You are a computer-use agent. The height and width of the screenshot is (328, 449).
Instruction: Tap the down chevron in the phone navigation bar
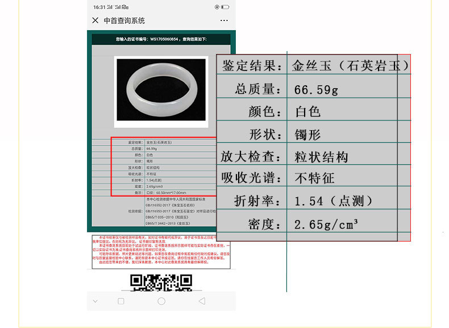pyautogui.click(x=95, y=301)
